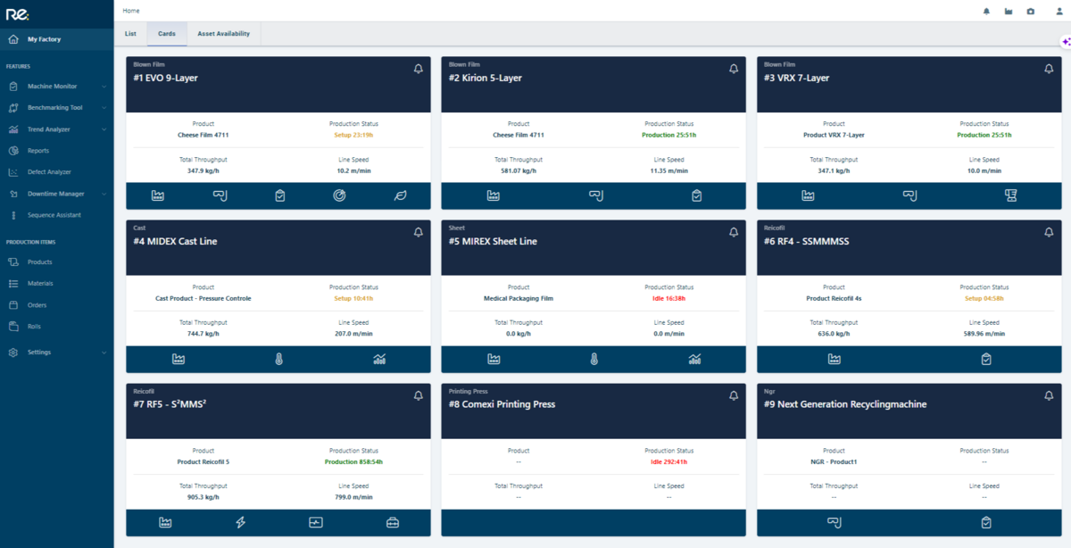Click the bell on #2 Kirion 5-Layer card
The image size is (1071, 548).
click(x=734, y=69)
